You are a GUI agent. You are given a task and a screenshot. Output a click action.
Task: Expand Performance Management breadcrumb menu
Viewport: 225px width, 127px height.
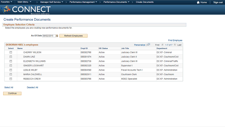[83, 2]
